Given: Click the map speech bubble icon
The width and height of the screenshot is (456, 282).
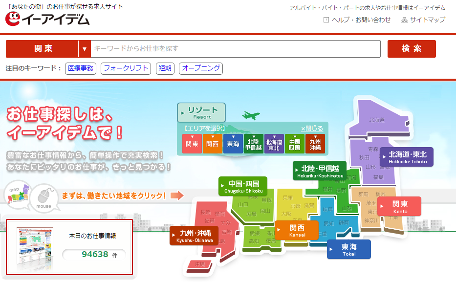Looking at the screenshot, I should pyautogui.click(x=18, y=195).
